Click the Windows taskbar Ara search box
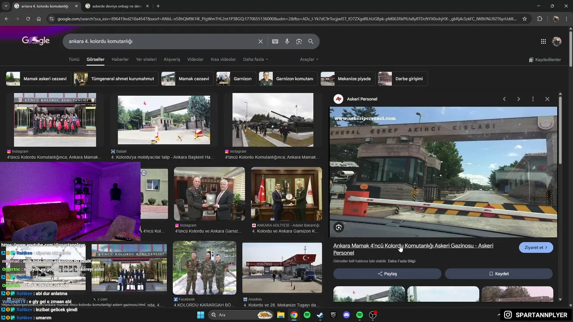 [x=241, y=315]
